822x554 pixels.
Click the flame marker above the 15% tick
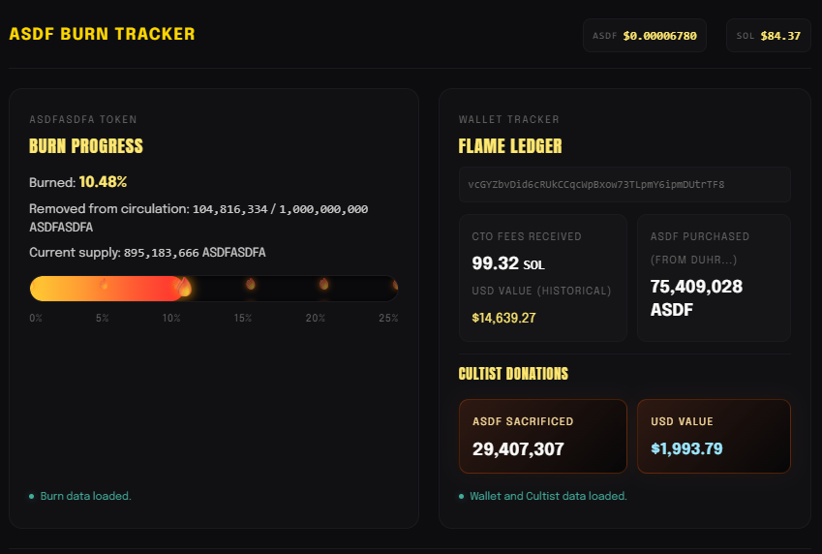click(251, 285)
